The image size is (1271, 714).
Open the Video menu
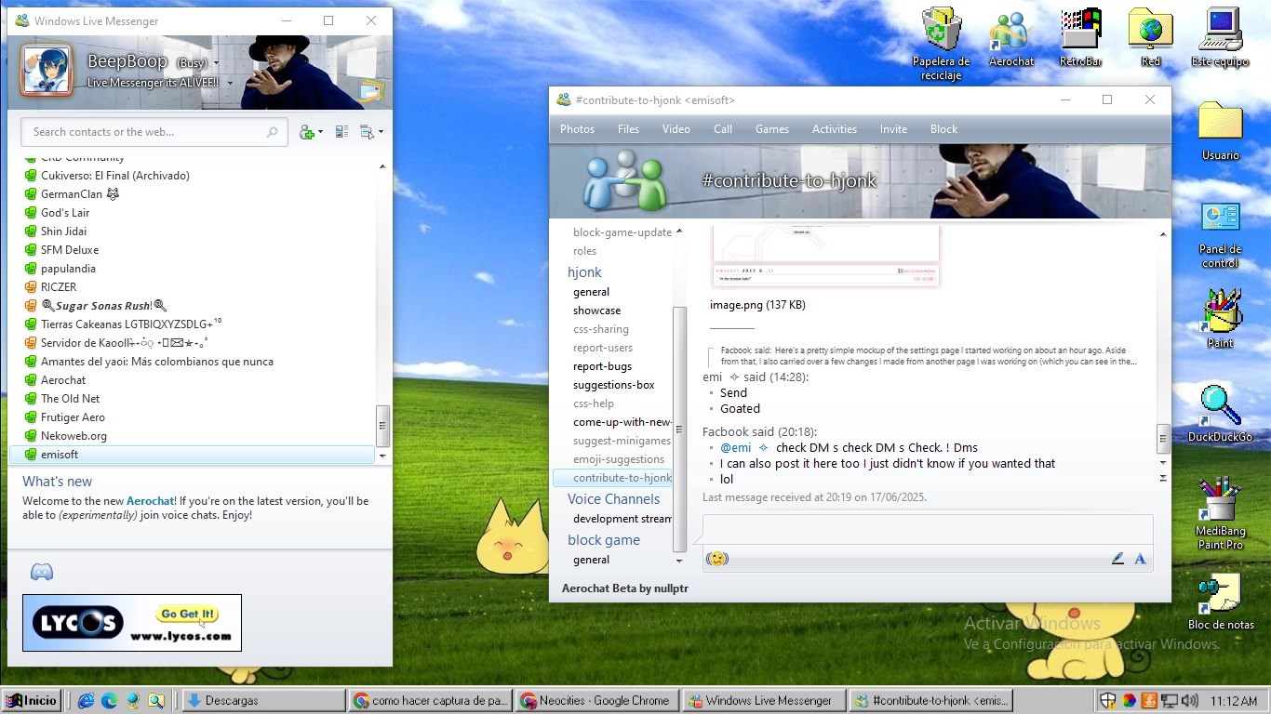click(x=676, y=129)
